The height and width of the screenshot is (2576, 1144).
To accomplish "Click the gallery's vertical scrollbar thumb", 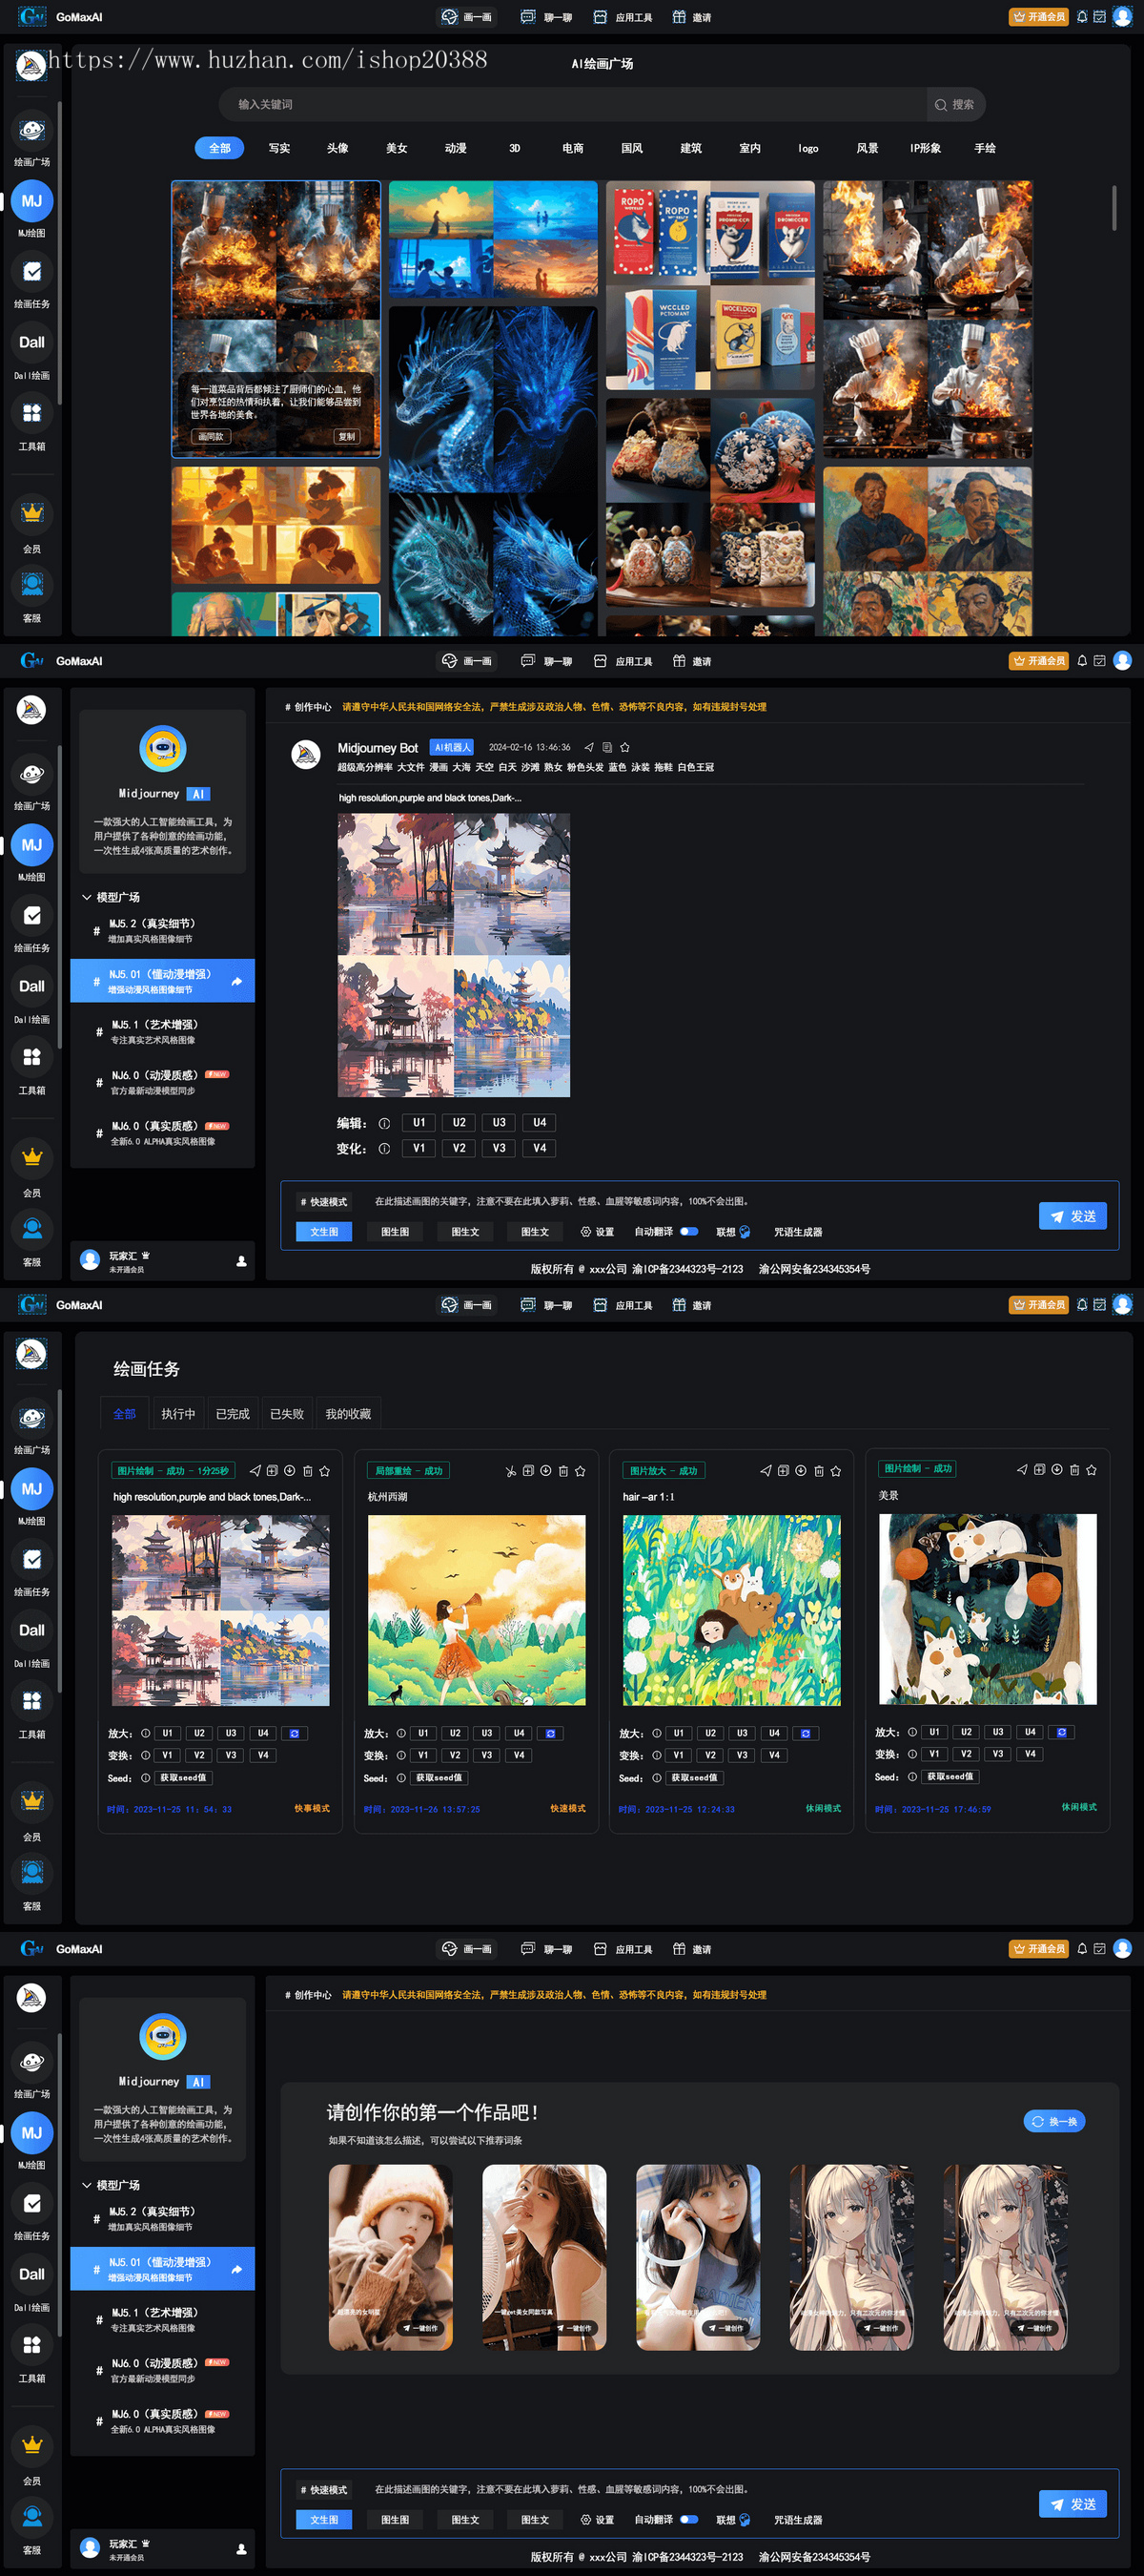I will pyautogui.click(x=1113, y=207).
